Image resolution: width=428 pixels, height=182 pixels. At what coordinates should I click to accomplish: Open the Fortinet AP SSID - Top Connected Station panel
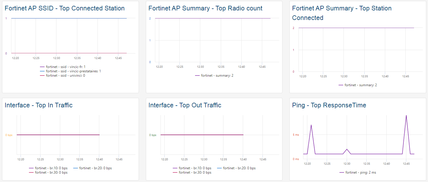tap(64, 8)
